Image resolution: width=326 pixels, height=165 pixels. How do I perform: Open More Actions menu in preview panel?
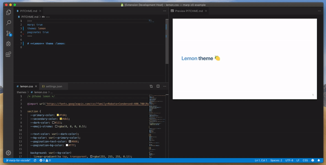pyautogui.click(x=320, y=11)
